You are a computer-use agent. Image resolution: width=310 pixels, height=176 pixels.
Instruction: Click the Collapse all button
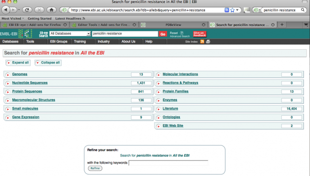tap(48, 63)
